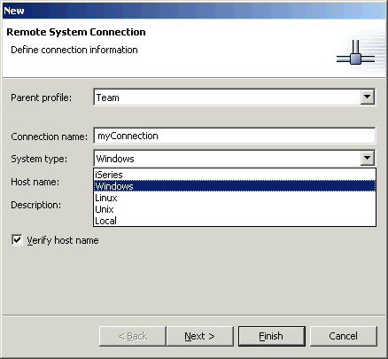The image size is (388, 359).
Task: Click the disabled Back button
Action: pyautogui.click(x=133, y=336)
